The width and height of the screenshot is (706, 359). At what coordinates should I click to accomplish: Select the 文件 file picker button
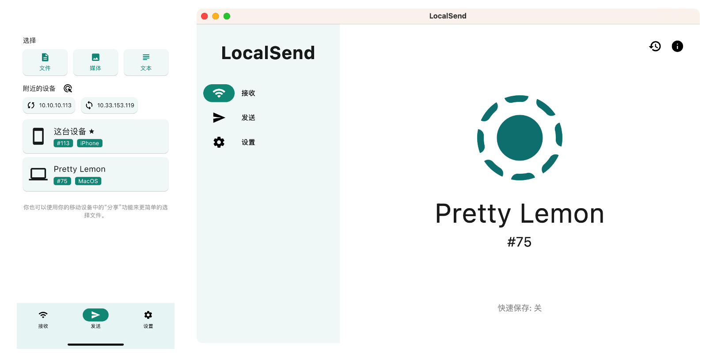point(45,62)
